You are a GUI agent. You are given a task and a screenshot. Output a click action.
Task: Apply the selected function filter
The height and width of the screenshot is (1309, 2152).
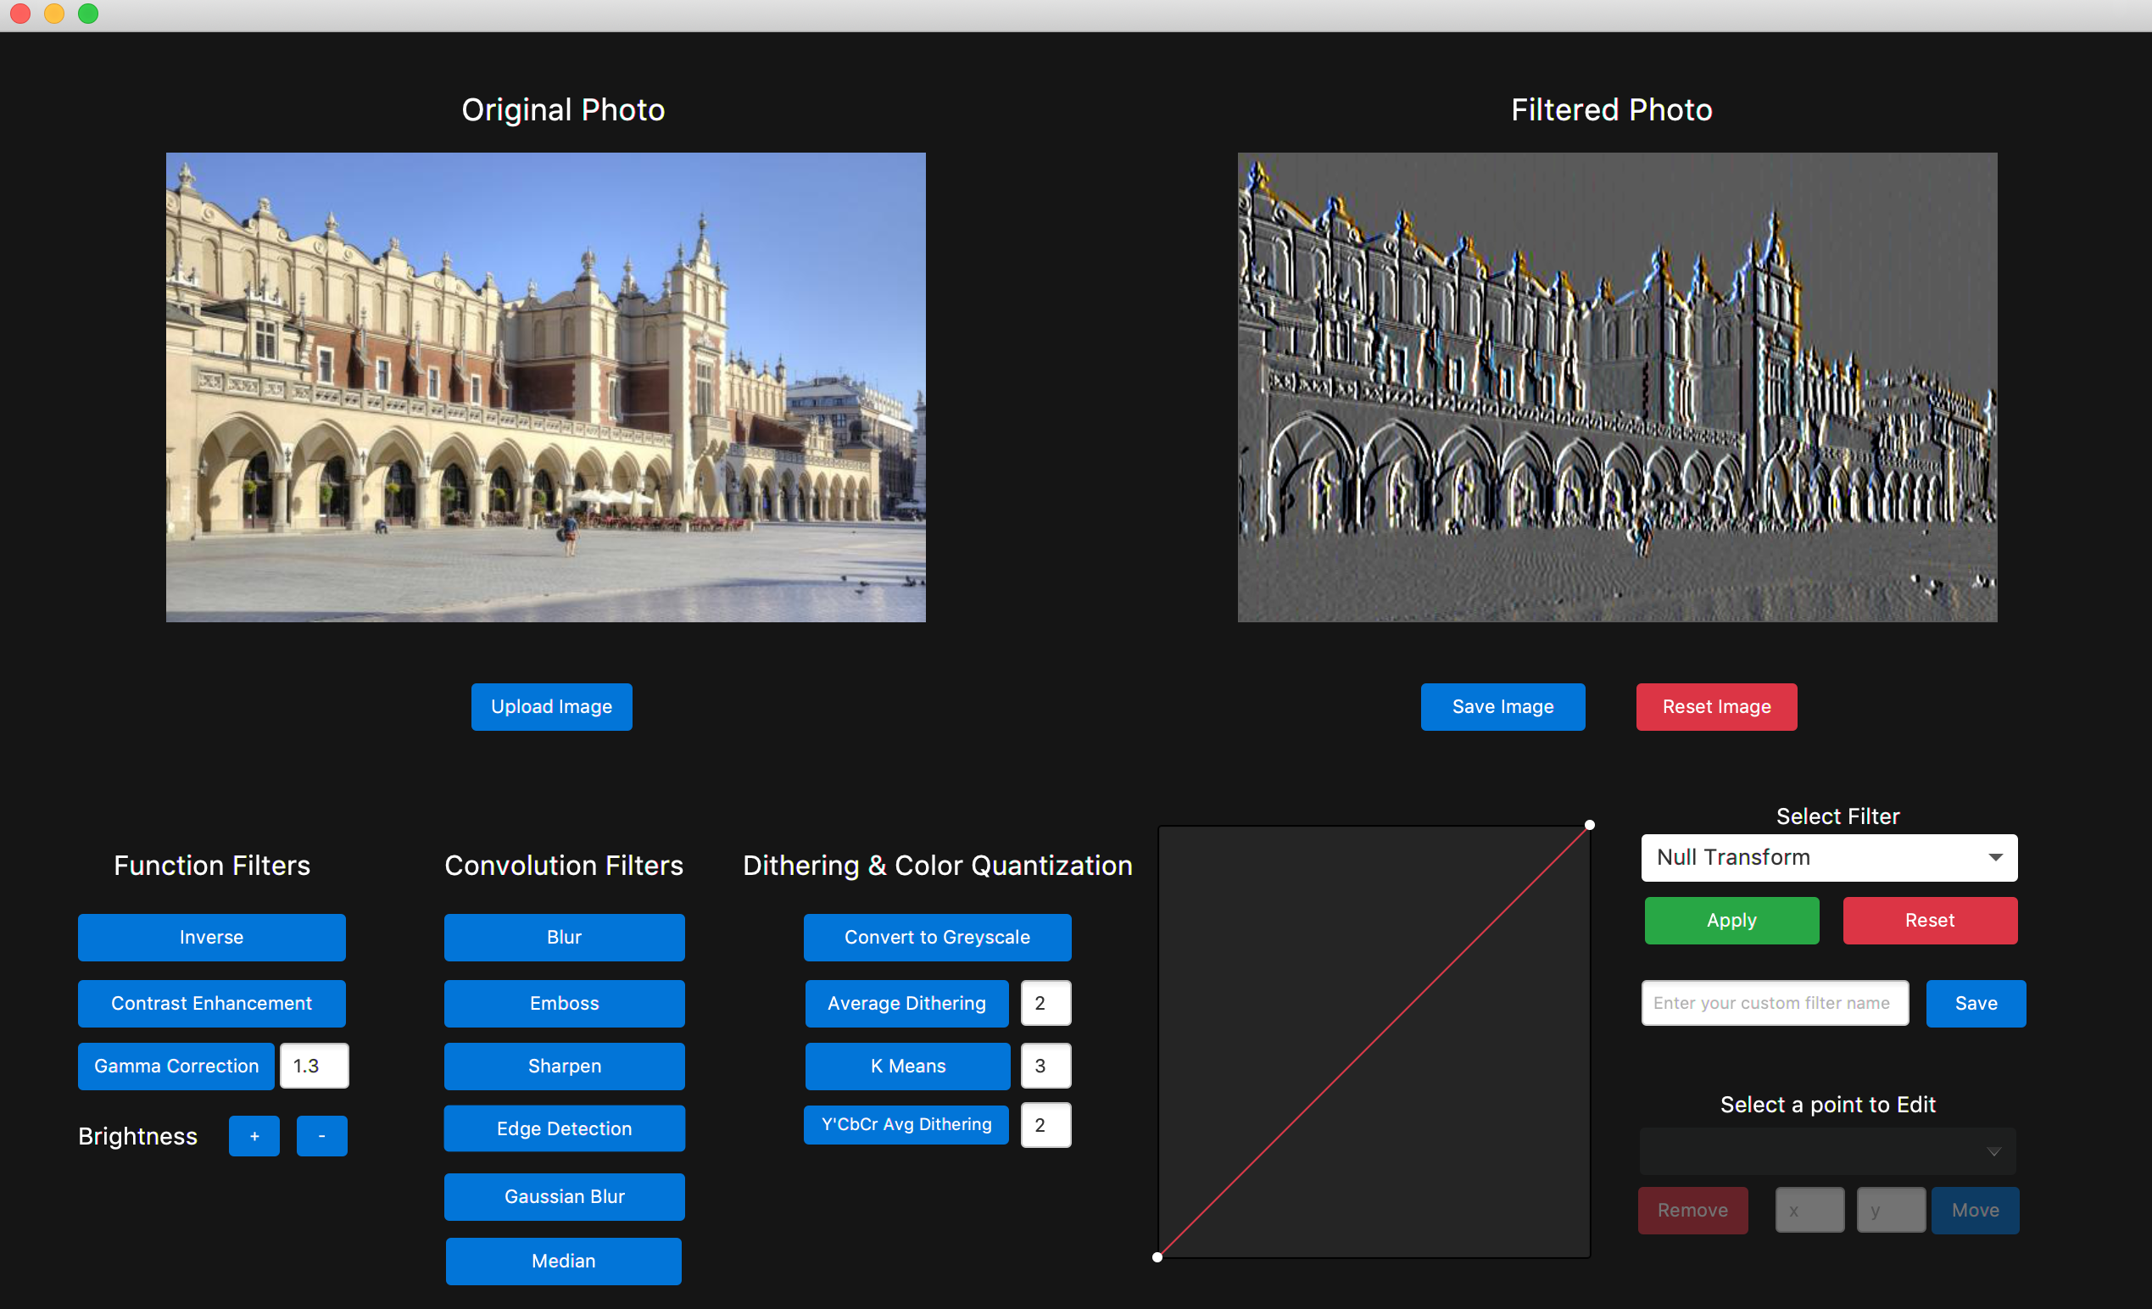tap(1731, 921)
